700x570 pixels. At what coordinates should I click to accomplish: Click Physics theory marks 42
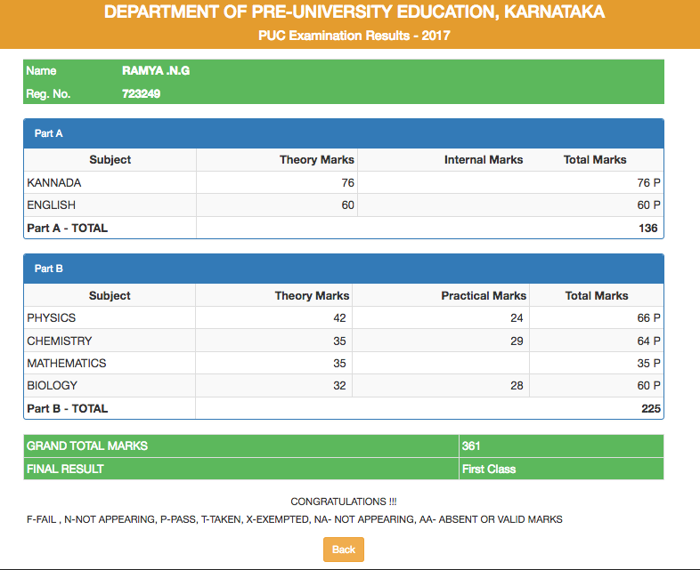339,317
